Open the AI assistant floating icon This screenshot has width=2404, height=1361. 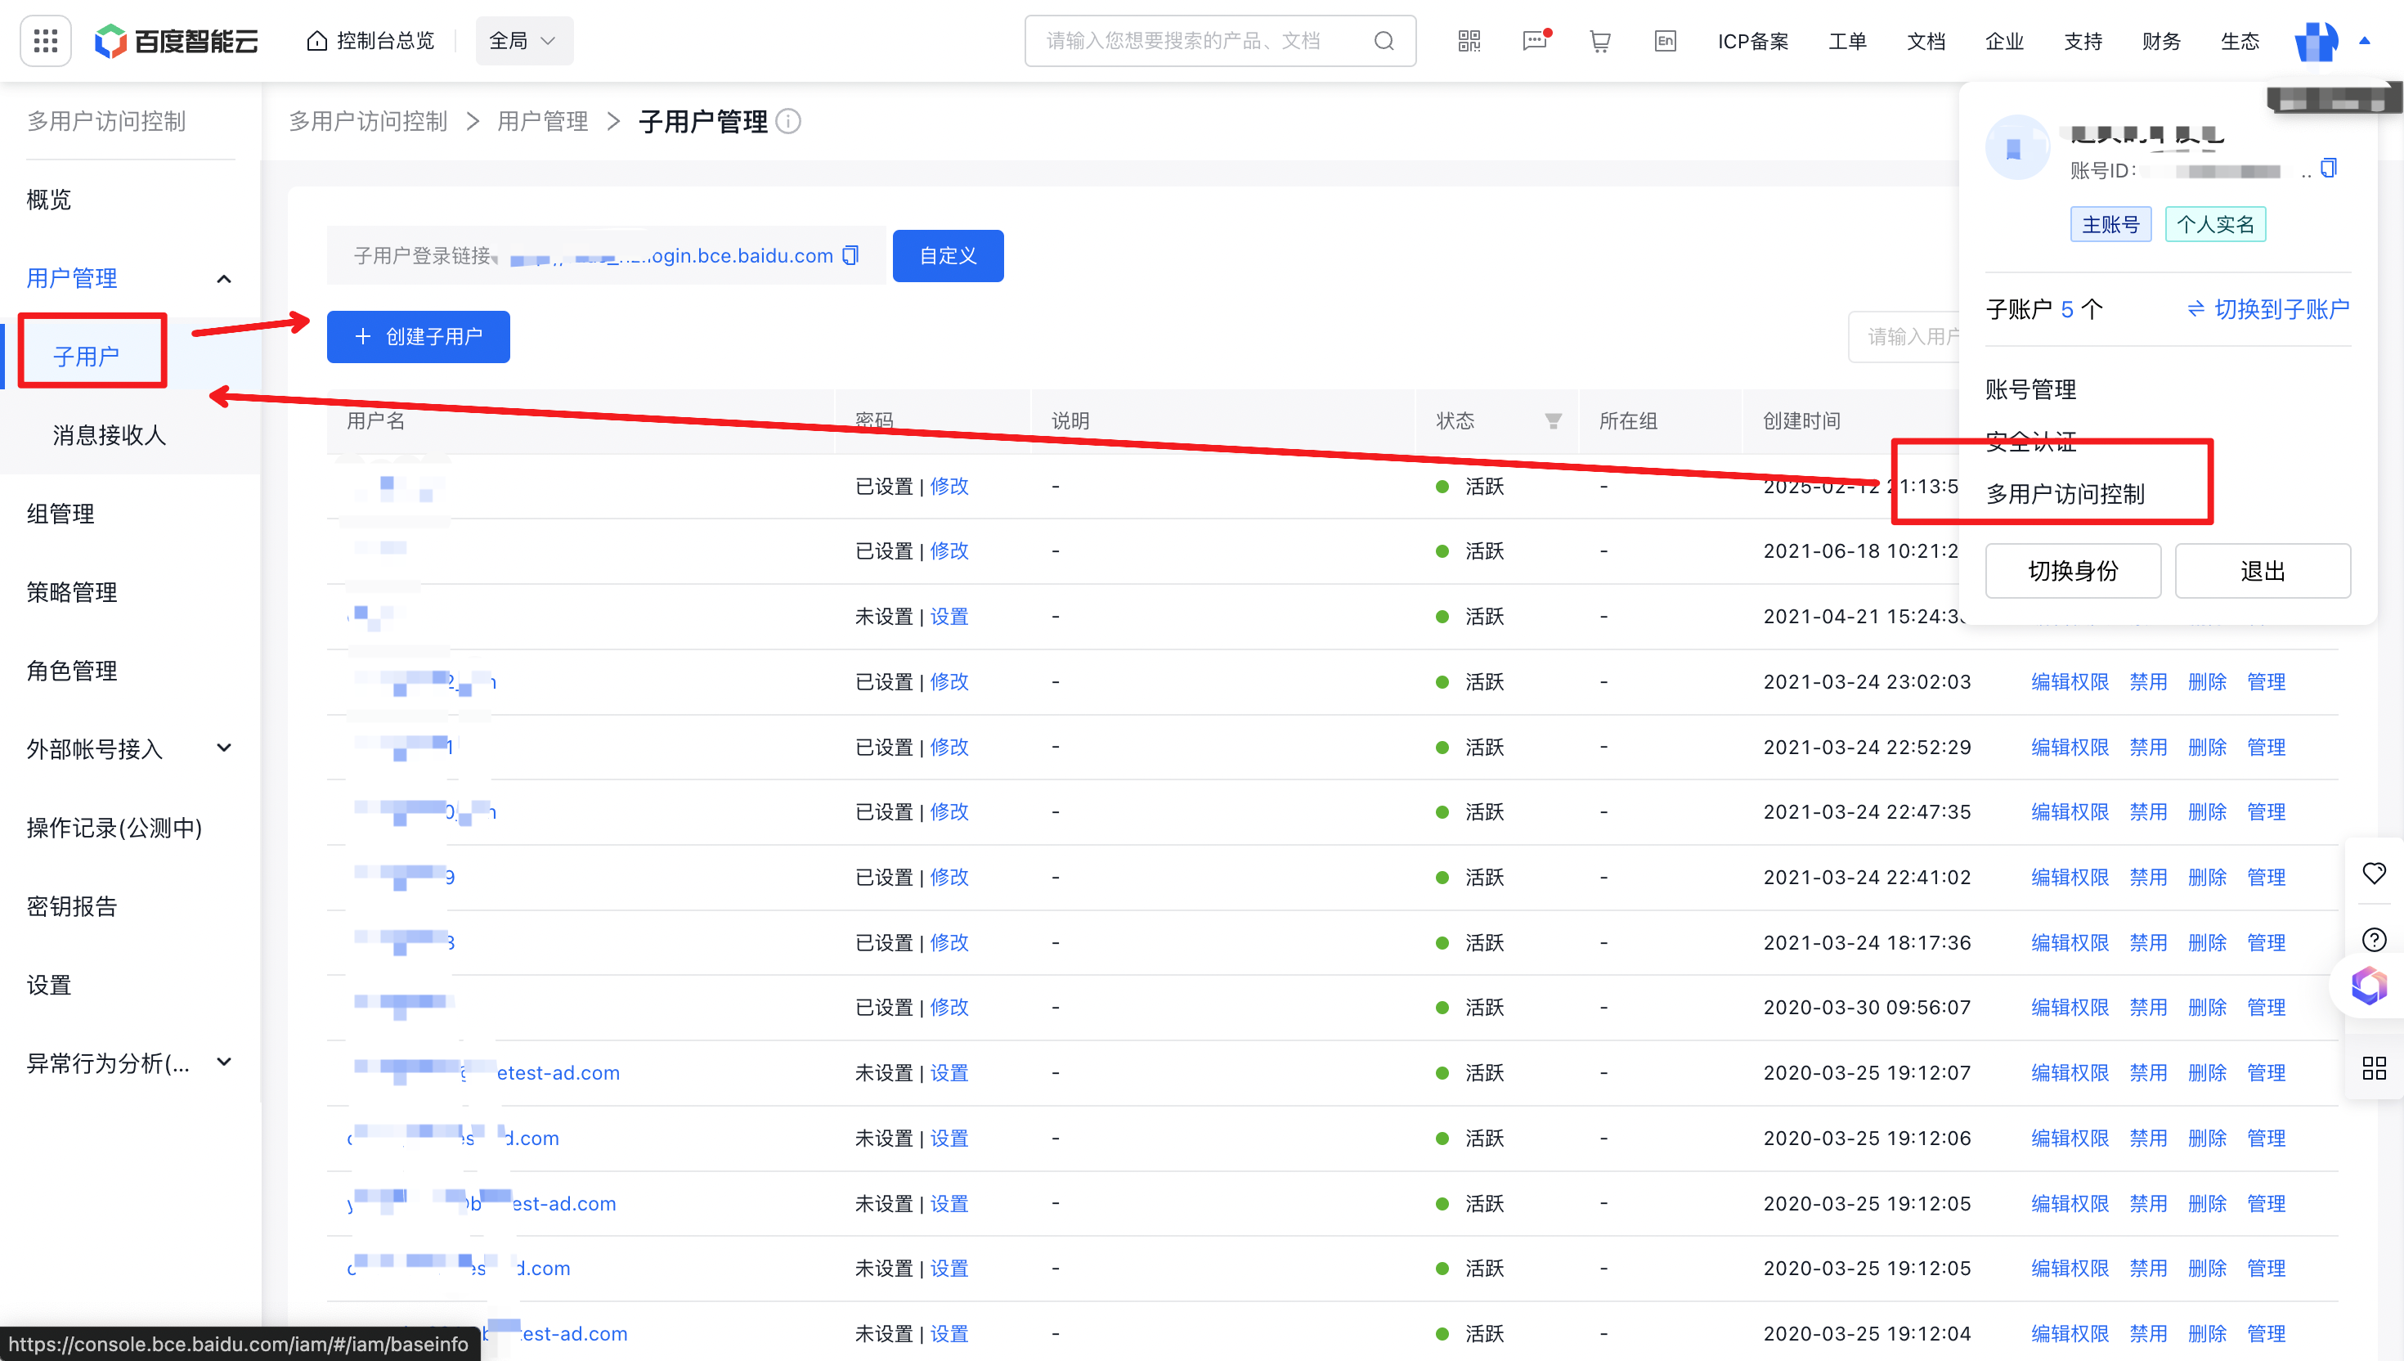[x=2369, y=986]
